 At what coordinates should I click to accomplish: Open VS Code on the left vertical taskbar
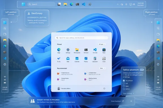5,58
